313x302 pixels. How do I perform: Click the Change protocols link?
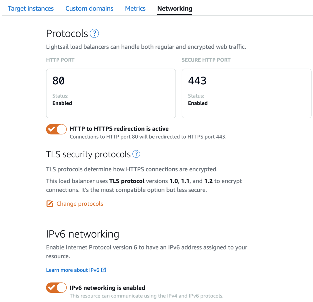tap(80, 204)
